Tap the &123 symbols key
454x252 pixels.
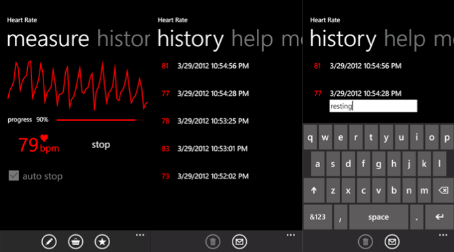point(317,217)
